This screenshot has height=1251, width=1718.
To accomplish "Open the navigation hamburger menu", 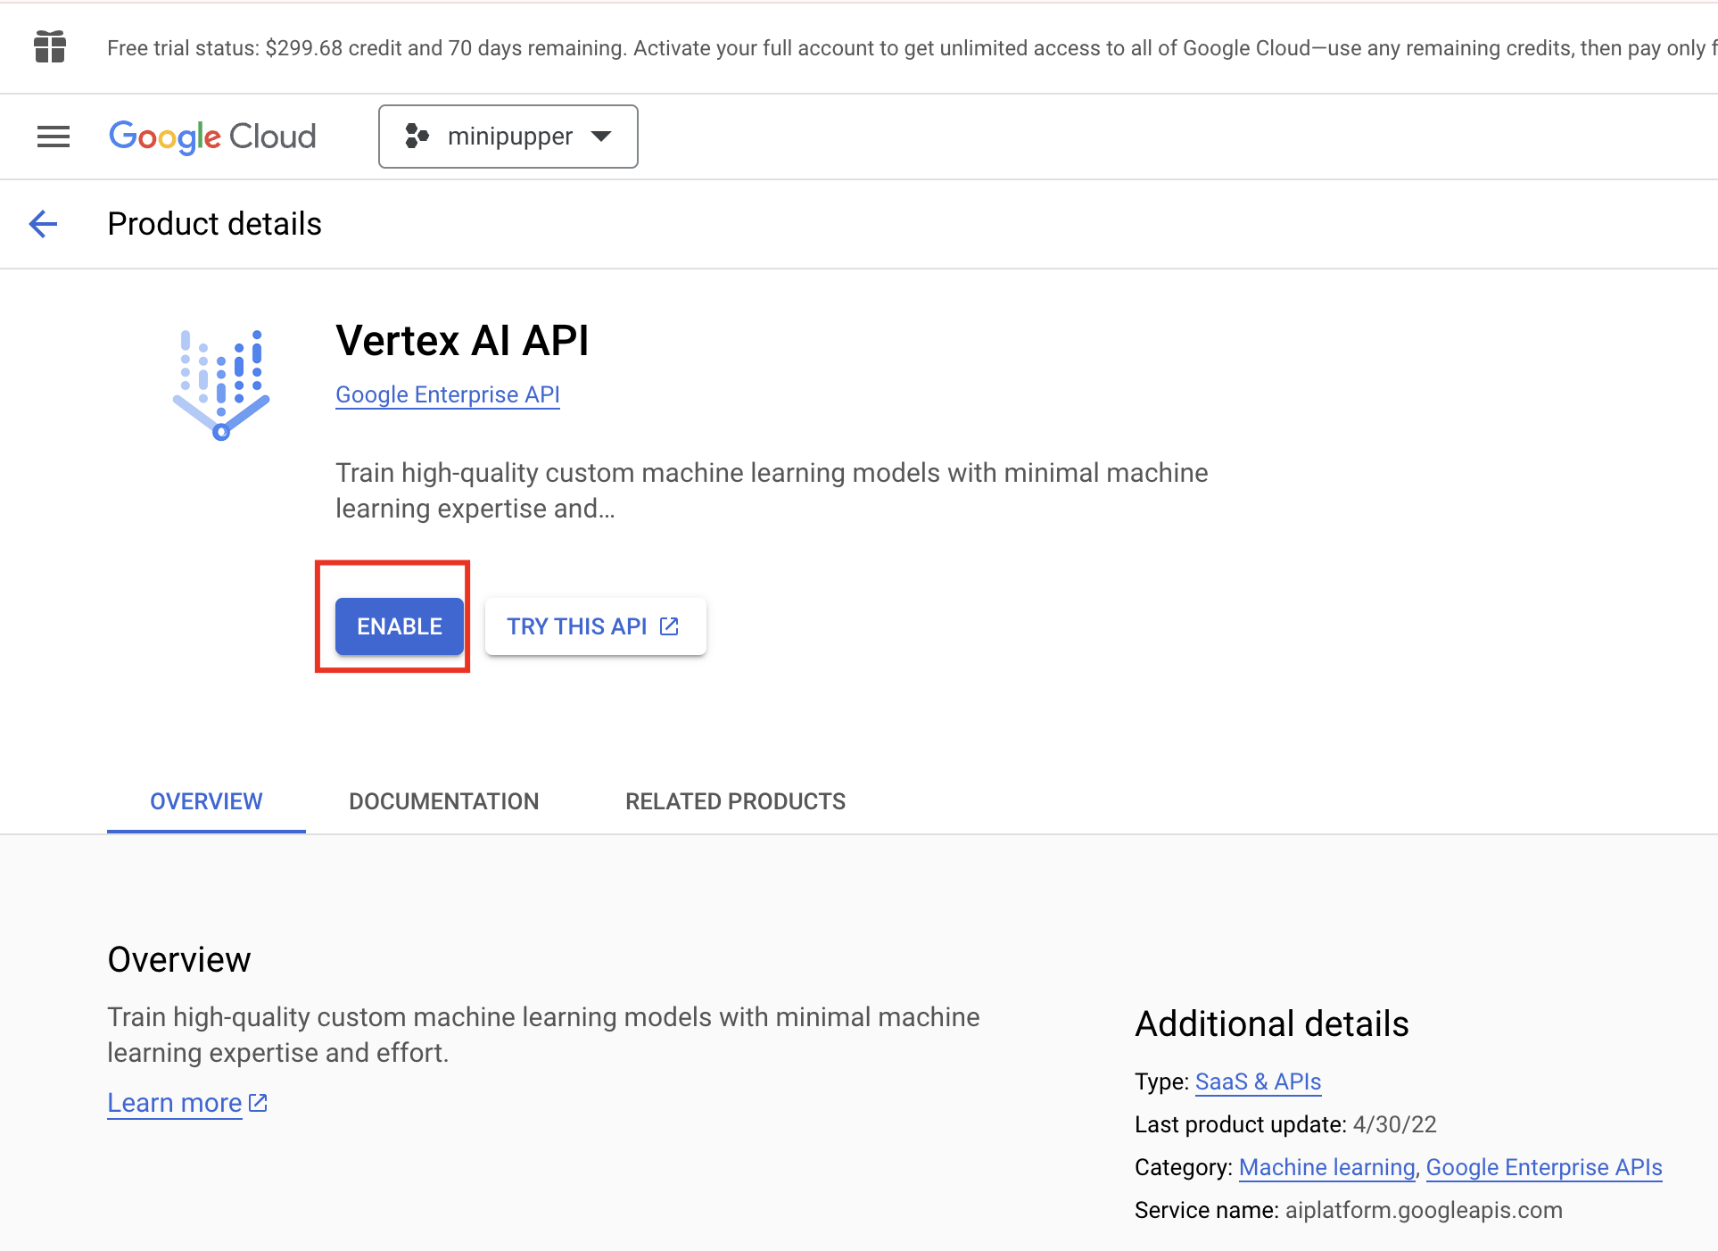I will (x=53, y=136).
